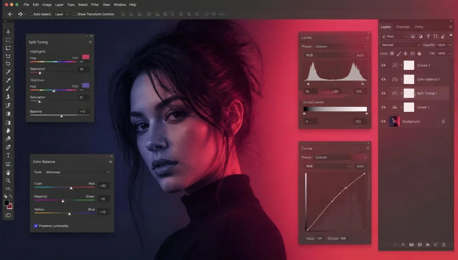Click the pixel layer filter icon

413,36
